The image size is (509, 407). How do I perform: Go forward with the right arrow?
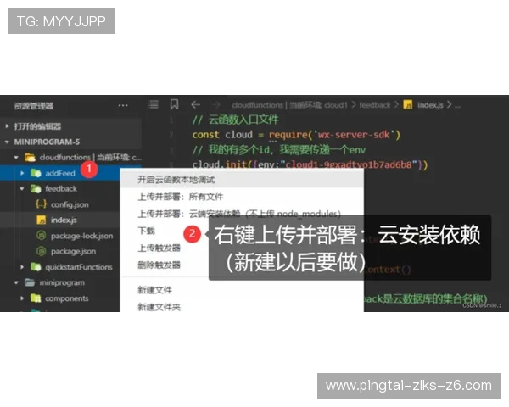coord(215,104)
